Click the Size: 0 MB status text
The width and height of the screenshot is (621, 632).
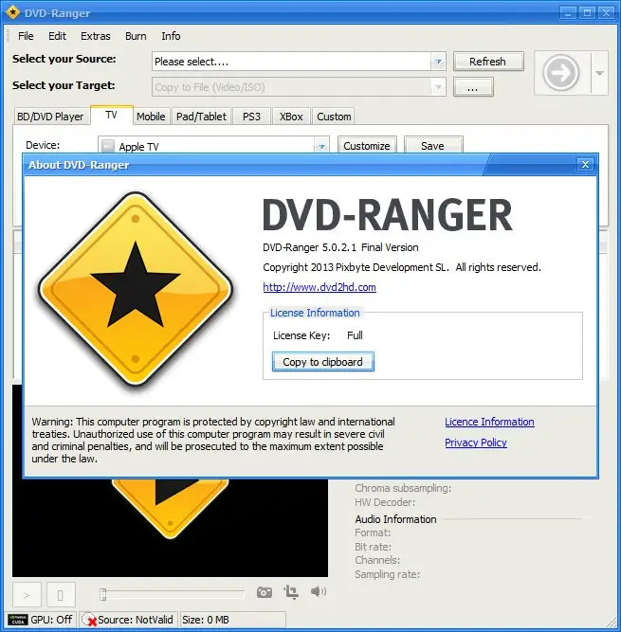(x=206, y=620)
